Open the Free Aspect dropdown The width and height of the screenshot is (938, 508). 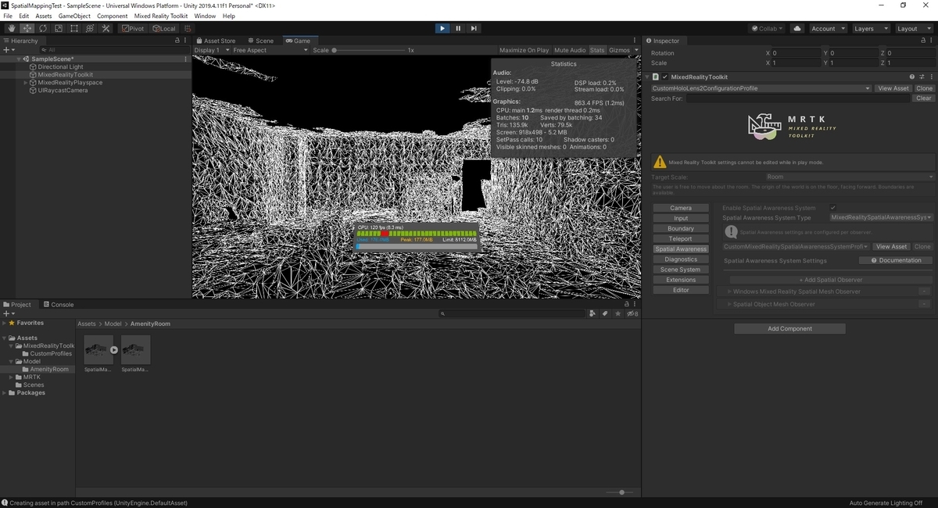tap(270, 50)
